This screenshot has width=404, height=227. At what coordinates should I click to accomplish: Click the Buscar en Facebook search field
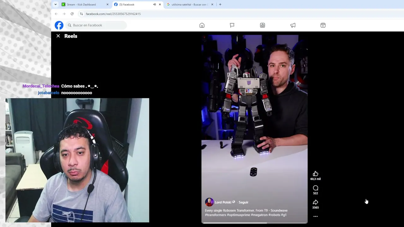pyautogui.click(x=96, y=25)
